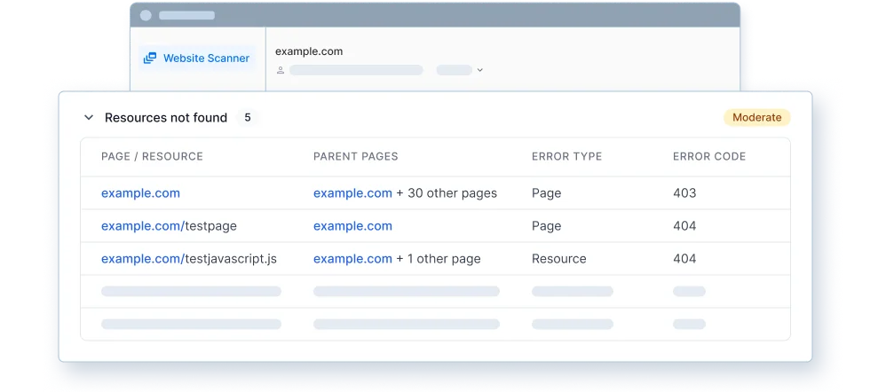870x392 pixels.
Task: Click the user icon under example.com header
Action: tap(281, 70)
